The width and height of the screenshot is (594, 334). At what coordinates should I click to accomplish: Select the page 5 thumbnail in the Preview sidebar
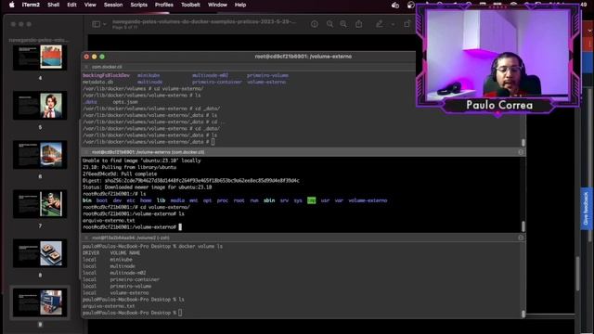point(40,107)
